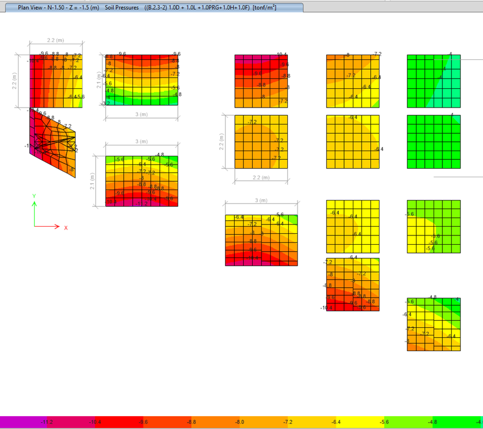This screenshot has height=429, width=483.
Task: Click the -8.0 orange legend color band
Action: click(x=239, y=422)
